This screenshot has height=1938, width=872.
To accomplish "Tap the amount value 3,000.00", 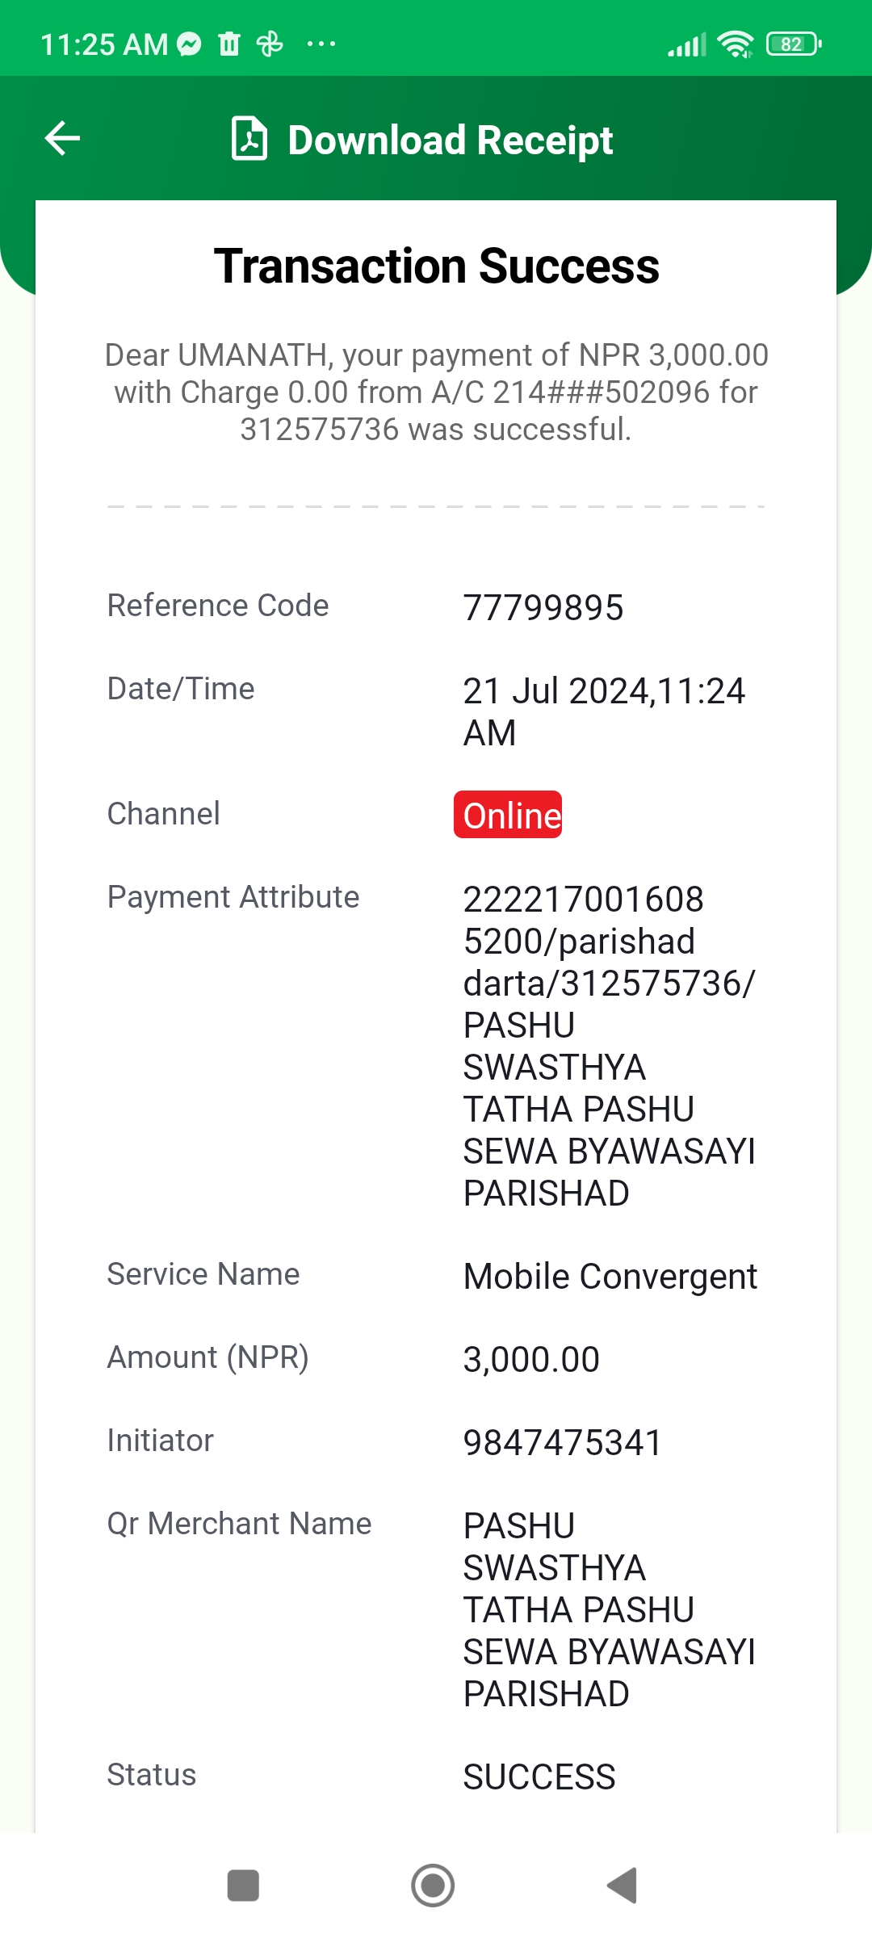I will [531, 1359].
